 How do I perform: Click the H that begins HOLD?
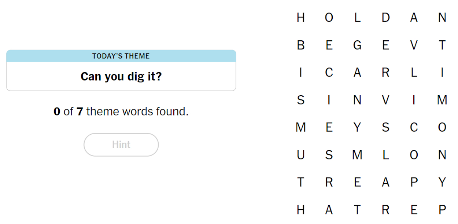(x=300, y=18)
